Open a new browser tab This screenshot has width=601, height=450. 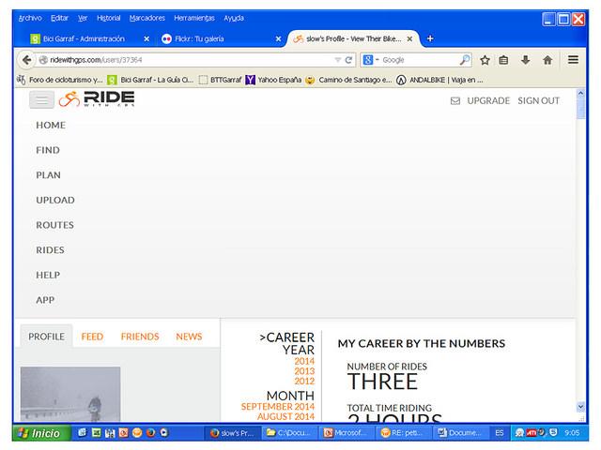point(430,38)
